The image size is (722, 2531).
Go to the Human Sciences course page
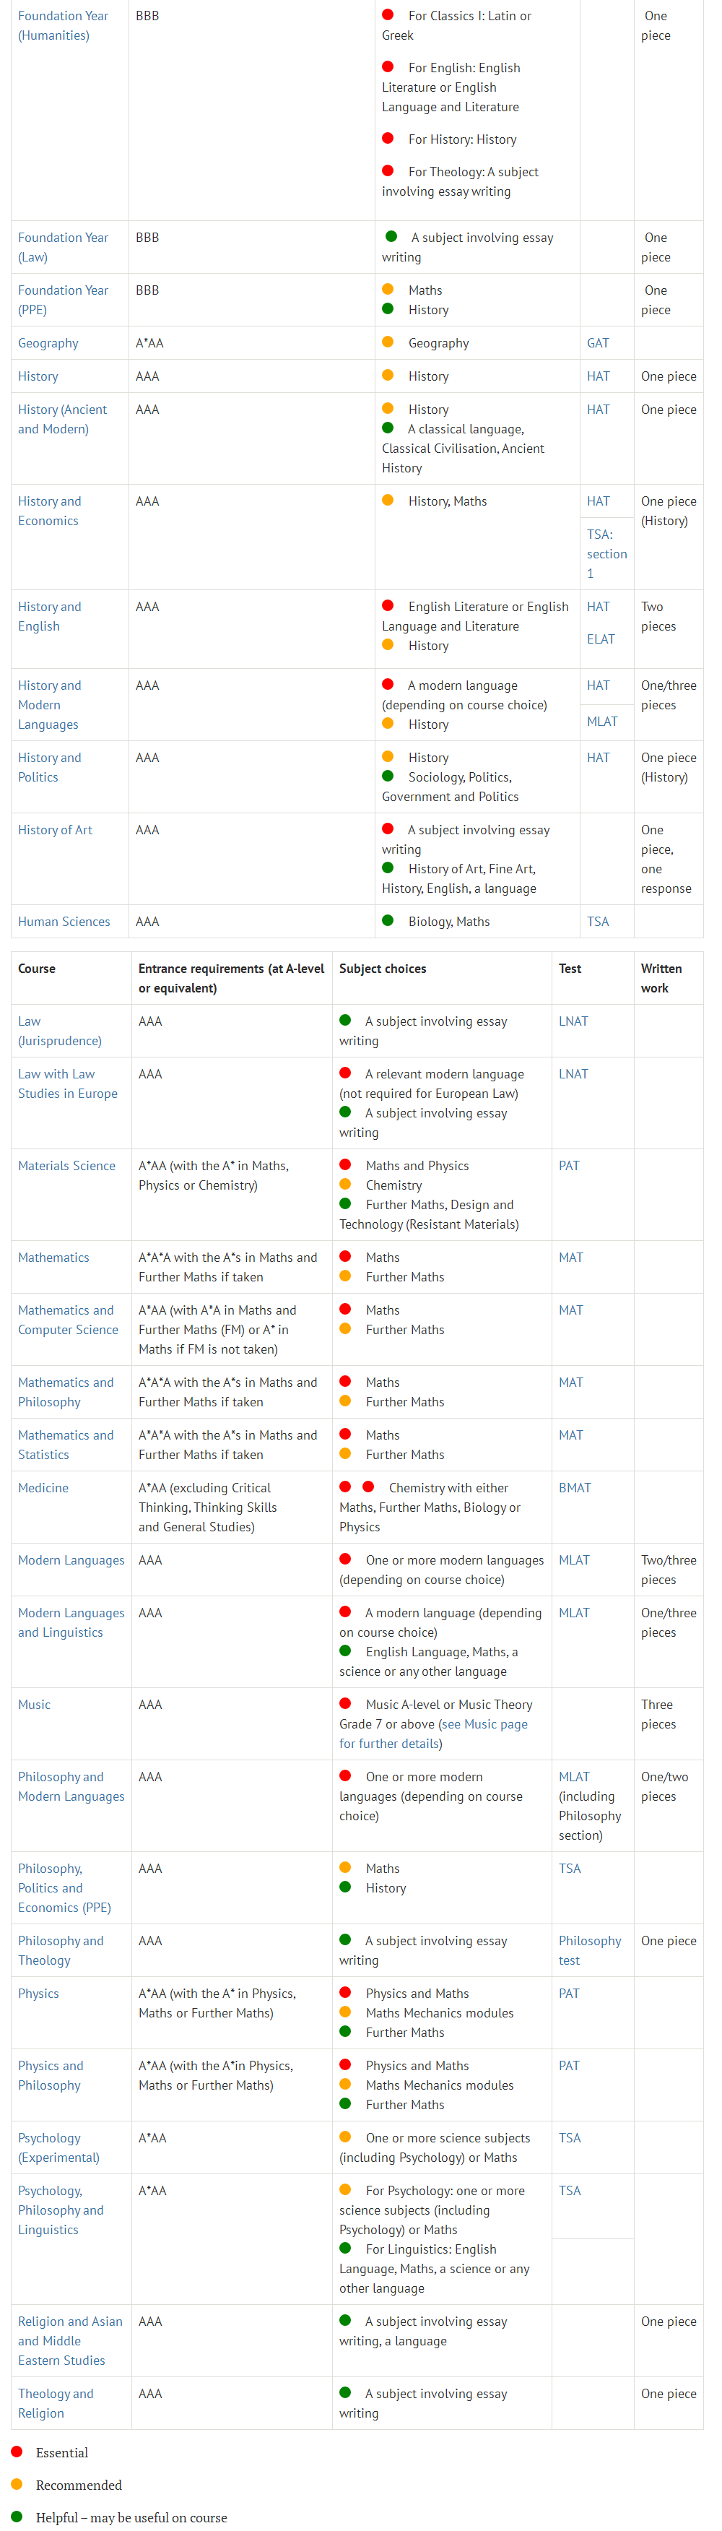64,922
